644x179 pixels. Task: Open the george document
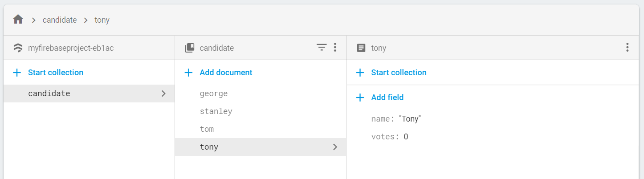coord(261,94)
